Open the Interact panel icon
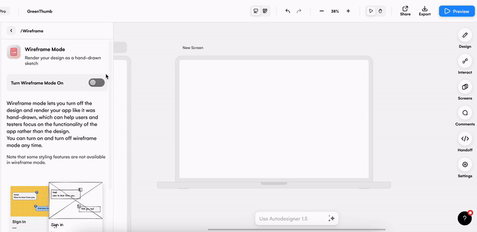Screen dimensions: 477x232 (464, 61)
